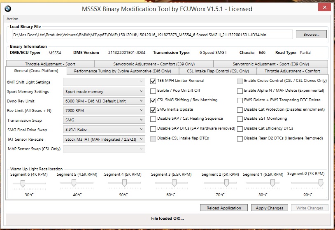Click the Write Changes button
Screen dimensions: 335x230
(309, 208)
